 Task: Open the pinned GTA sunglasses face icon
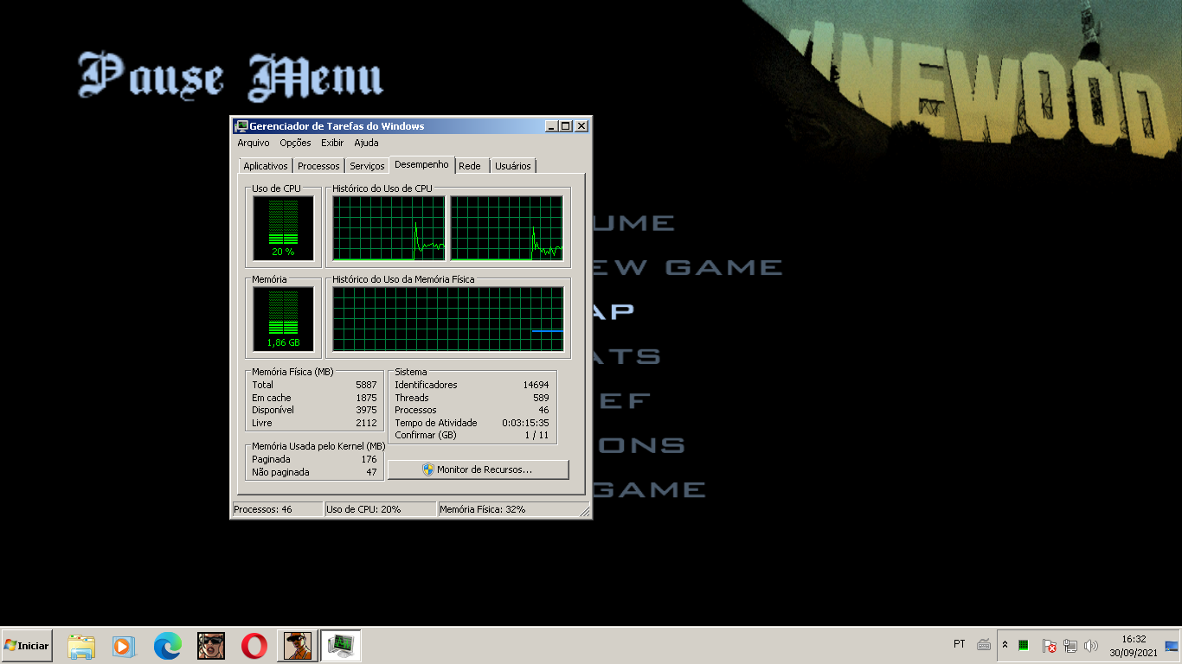(x=211, y=646)
